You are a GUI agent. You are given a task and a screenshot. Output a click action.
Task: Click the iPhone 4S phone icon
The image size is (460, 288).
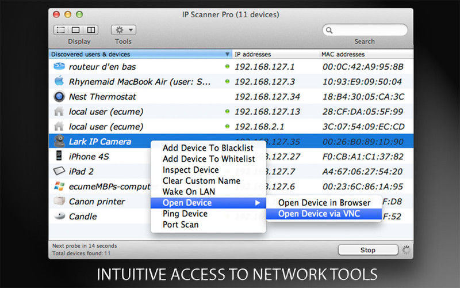click(x=58, y=156)
